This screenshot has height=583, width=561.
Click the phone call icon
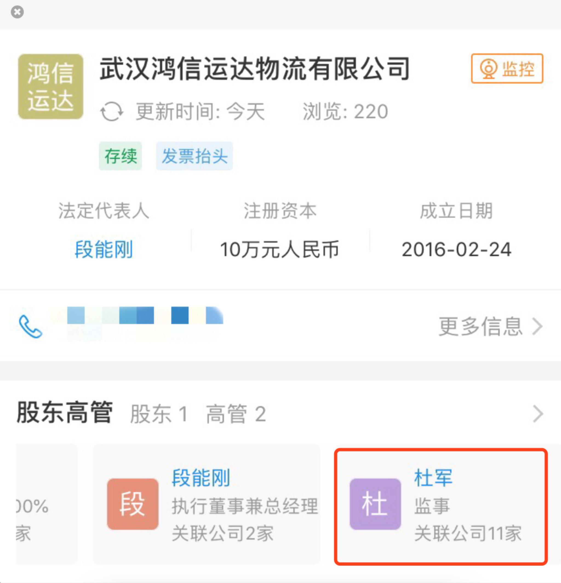tap(30, 327)
